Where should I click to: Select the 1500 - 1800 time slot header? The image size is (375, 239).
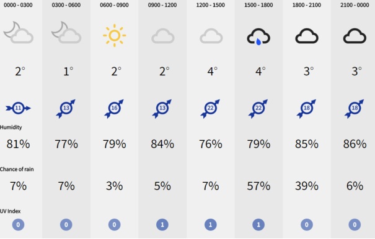point(258,5)
